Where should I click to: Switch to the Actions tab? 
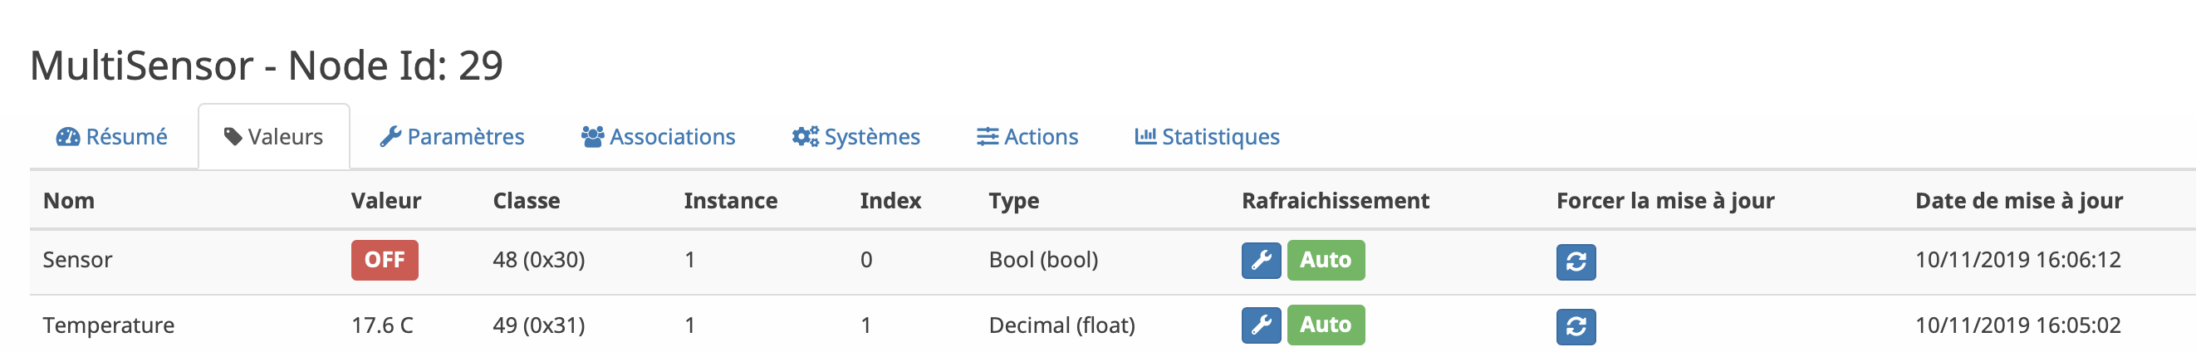click(x=1027, y=137)
